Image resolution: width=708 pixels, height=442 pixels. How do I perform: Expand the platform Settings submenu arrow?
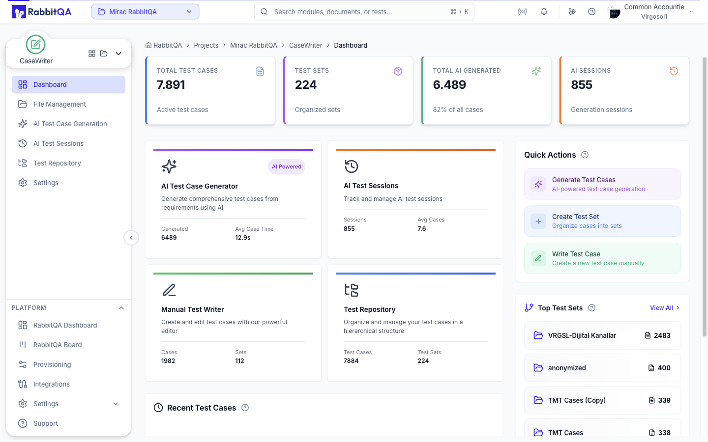tap(116, 404)
